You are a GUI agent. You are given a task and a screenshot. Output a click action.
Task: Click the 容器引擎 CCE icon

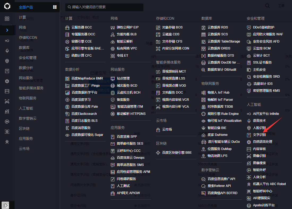[67, 41]
